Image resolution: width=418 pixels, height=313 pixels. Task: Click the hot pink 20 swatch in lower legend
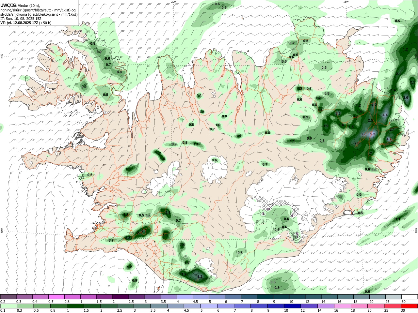(376, 306)
